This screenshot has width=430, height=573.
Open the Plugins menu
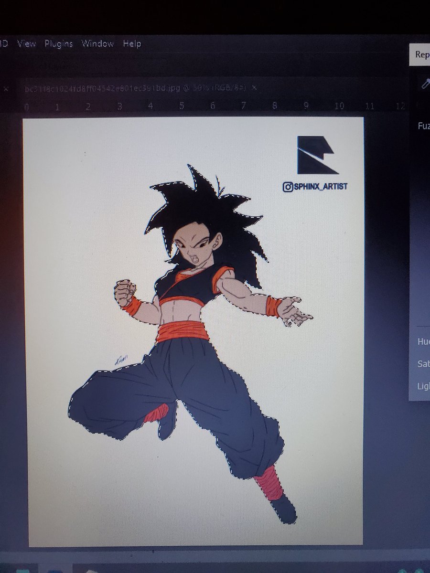[59, 43]
